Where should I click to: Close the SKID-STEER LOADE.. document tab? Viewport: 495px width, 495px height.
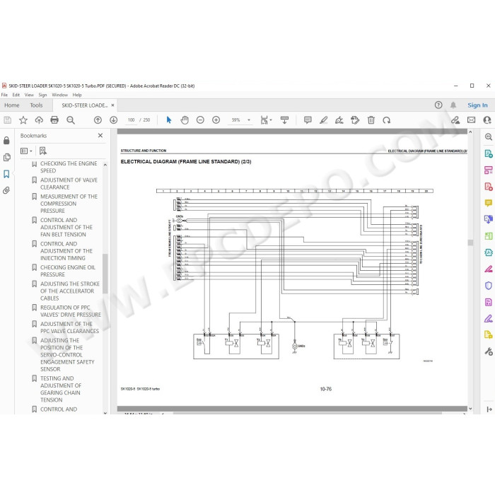[x=112, y=105]
